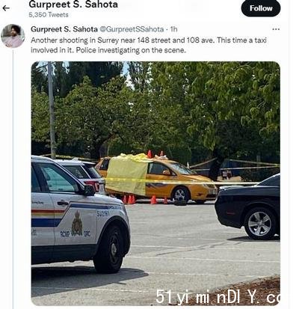Click the 5,350 Tweets count
The width and height of the screenshot is (299, 309).
point(49,15)
